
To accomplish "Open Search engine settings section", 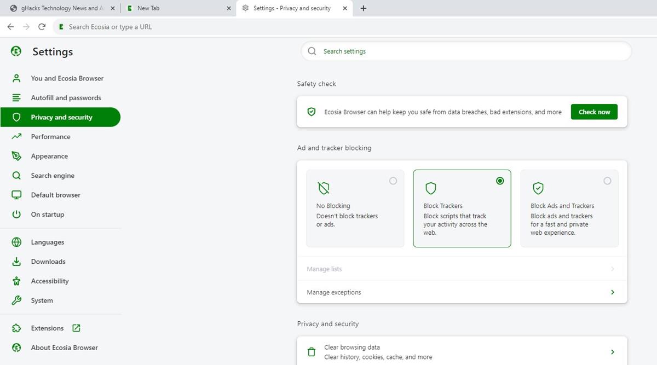I will click(53, 176).
